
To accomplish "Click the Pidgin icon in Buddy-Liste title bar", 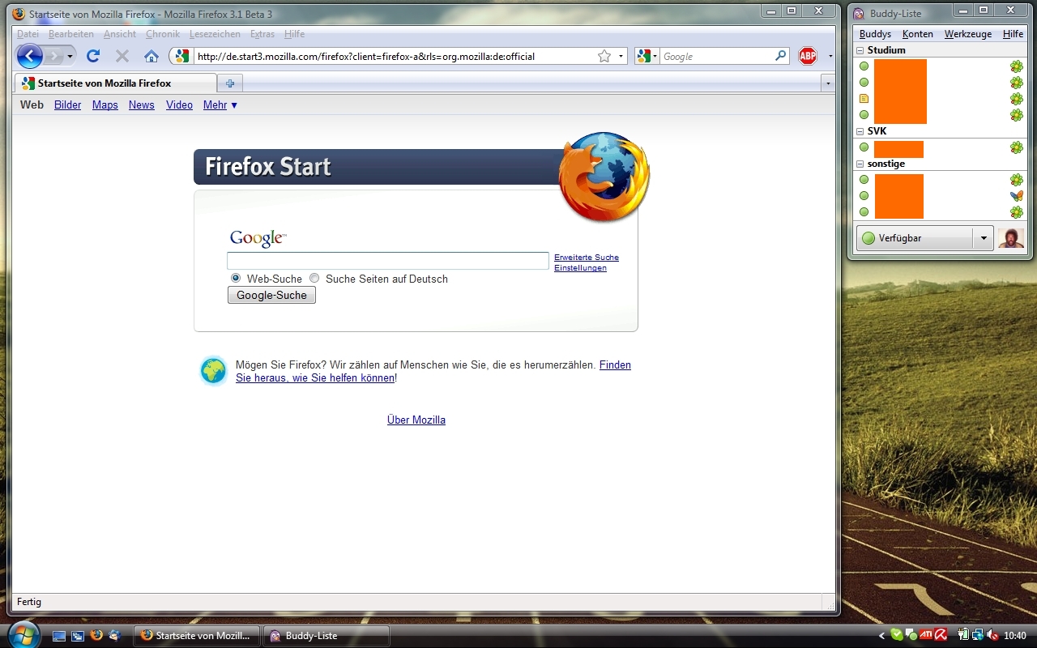I will tap(859, 14).
